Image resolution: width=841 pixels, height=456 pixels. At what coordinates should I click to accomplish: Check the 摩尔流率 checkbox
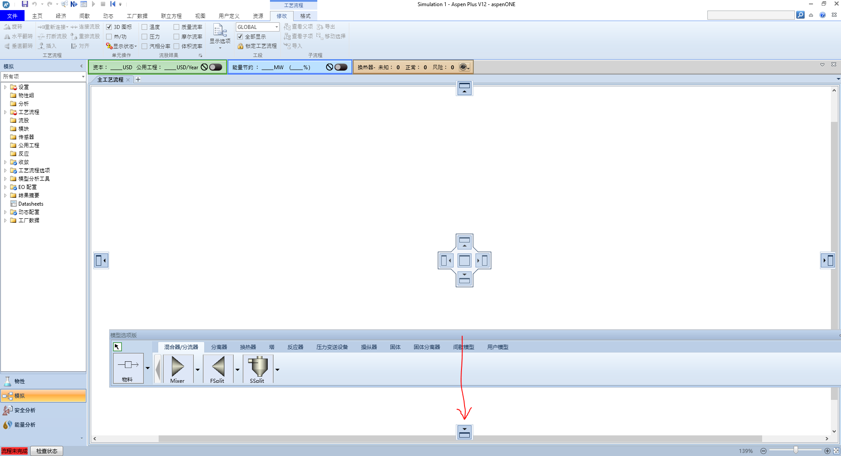tap(176, 37)
